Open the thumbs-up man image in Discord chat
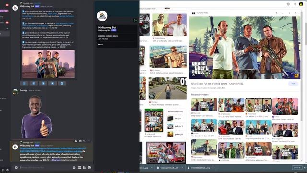The image size is (307, 173). pyautogui.click(x=36, y=117)
